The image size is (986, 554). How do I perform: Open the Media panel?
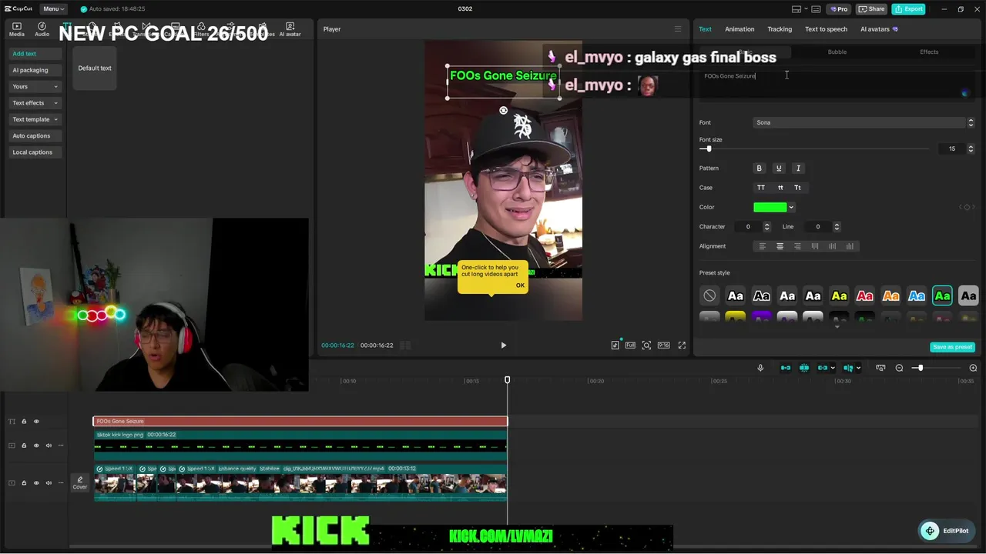click(16, 29)
